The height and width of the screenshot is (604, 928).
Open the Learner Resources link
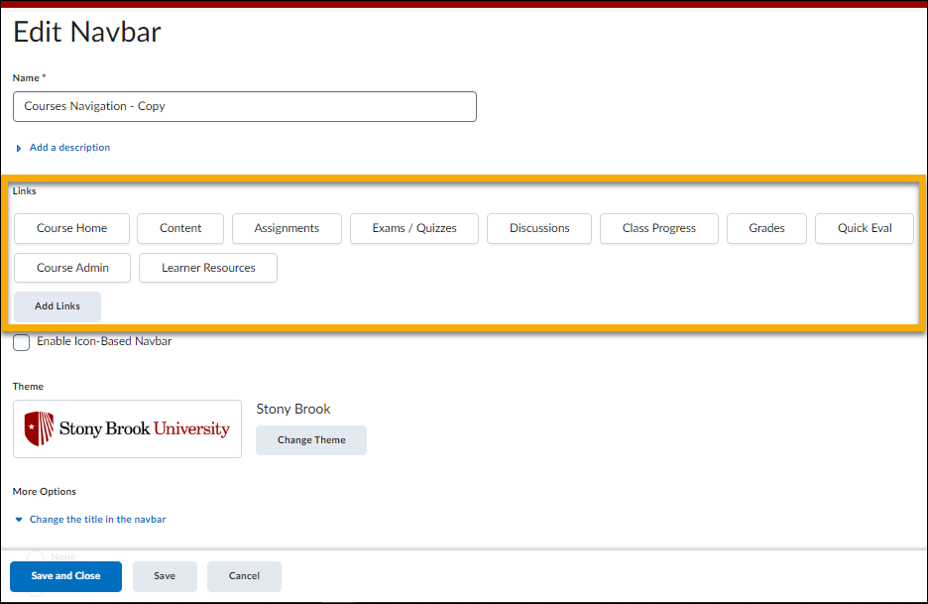(x=207, y=267)
